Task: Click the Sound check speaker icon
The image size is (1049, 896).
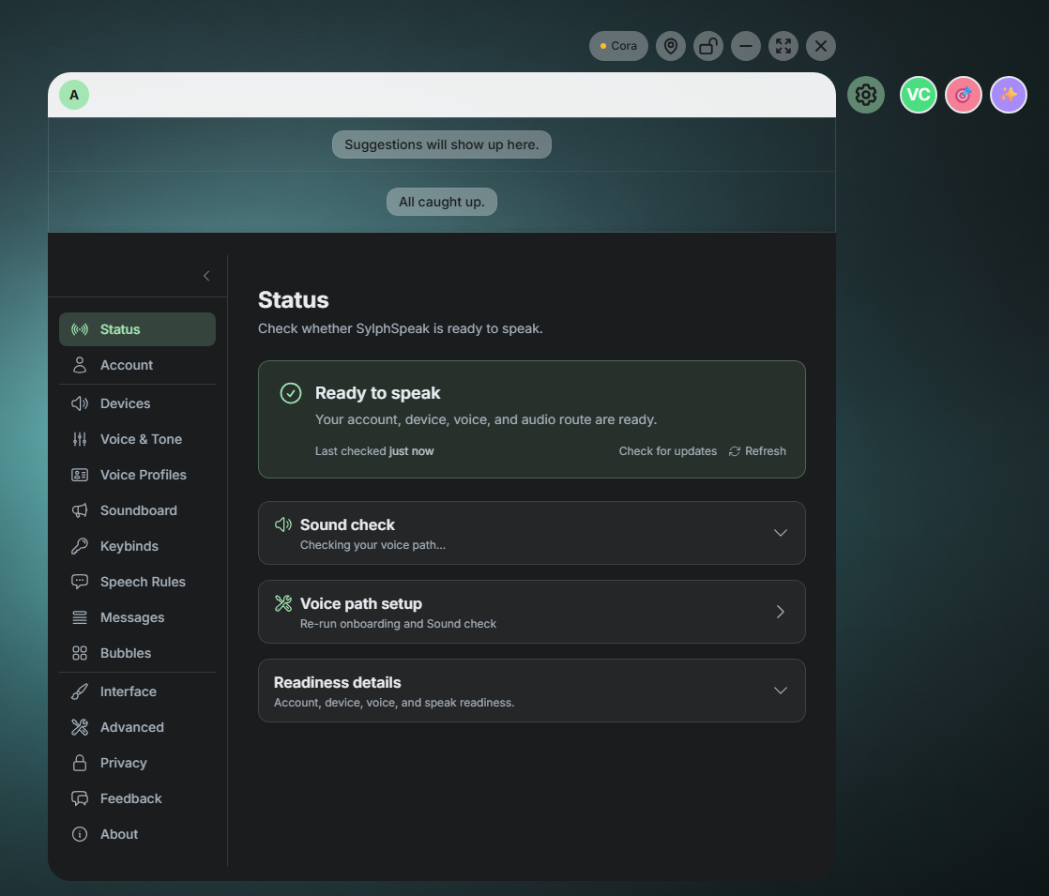Action: click(283, 524)
